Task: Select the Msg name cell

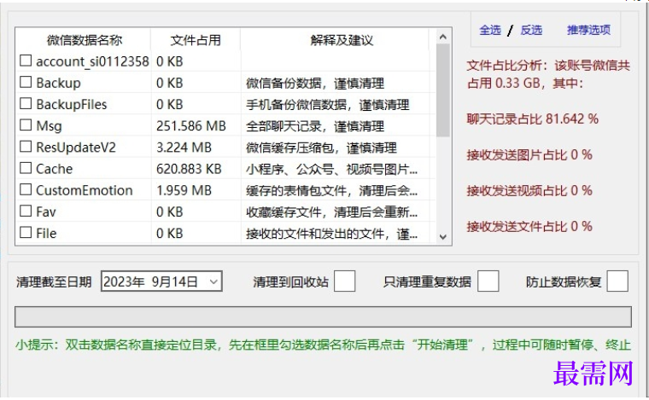Action: pyautogui.click(x=49, y=125)
